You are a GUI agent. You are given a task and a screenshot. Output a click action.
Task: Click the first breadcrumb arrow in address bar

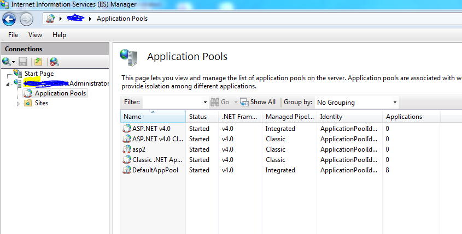click(60, 19)
